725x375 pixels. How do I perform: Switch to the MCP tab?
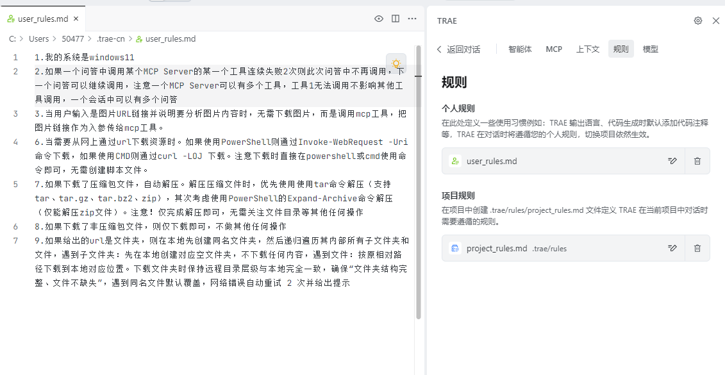pyautogui.click(x=554, y=49)
